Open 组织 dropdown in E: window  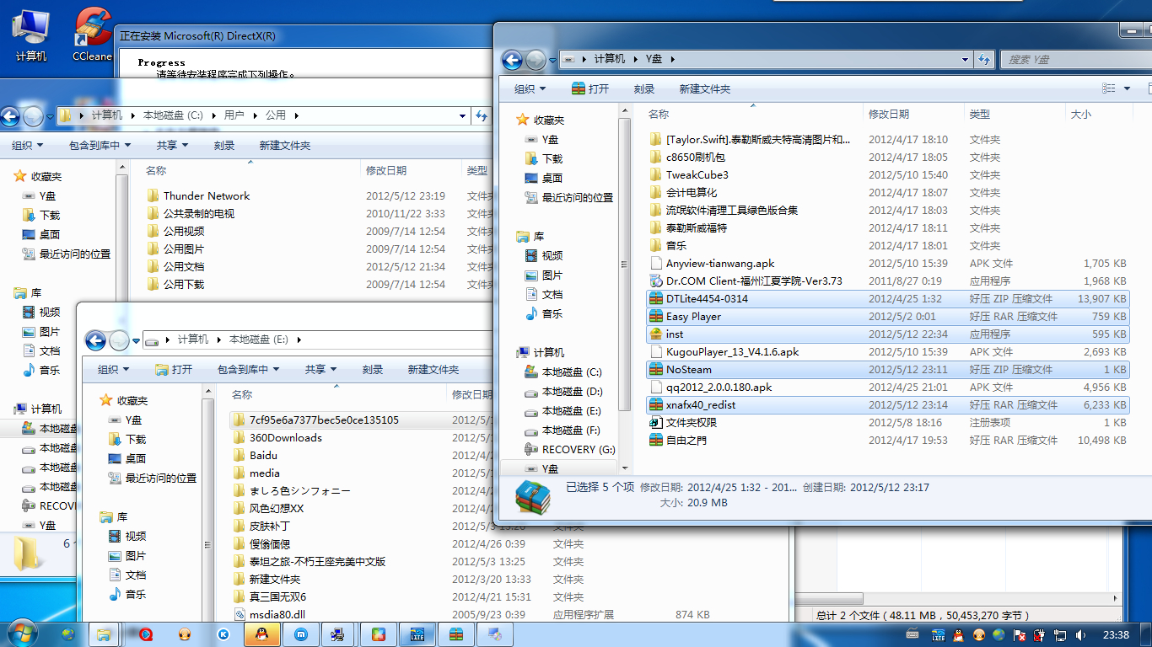tap(114, 370)
